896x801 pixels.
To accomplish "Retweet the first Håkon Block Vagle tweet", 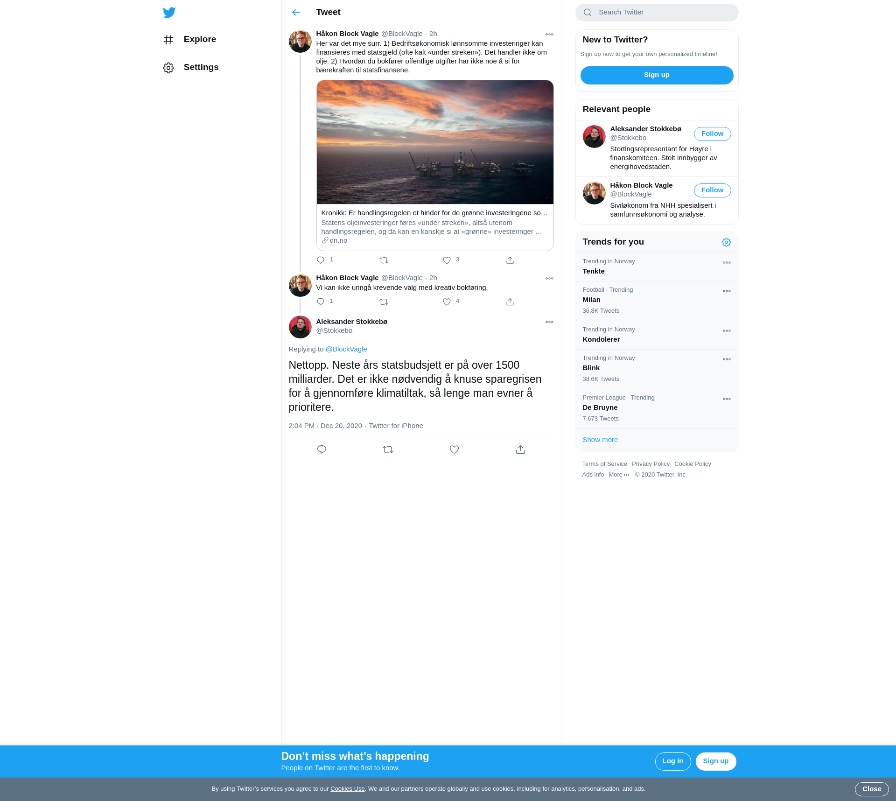I will [384, 260].
